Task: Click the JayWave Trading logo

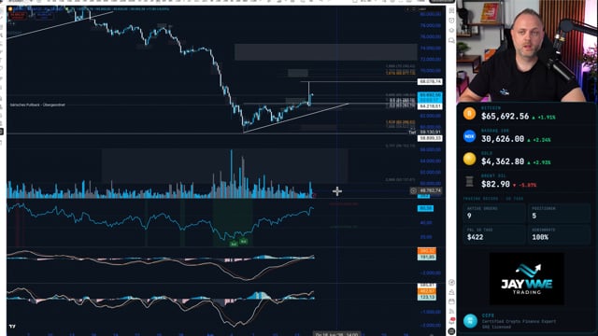Action: point(527,279)
